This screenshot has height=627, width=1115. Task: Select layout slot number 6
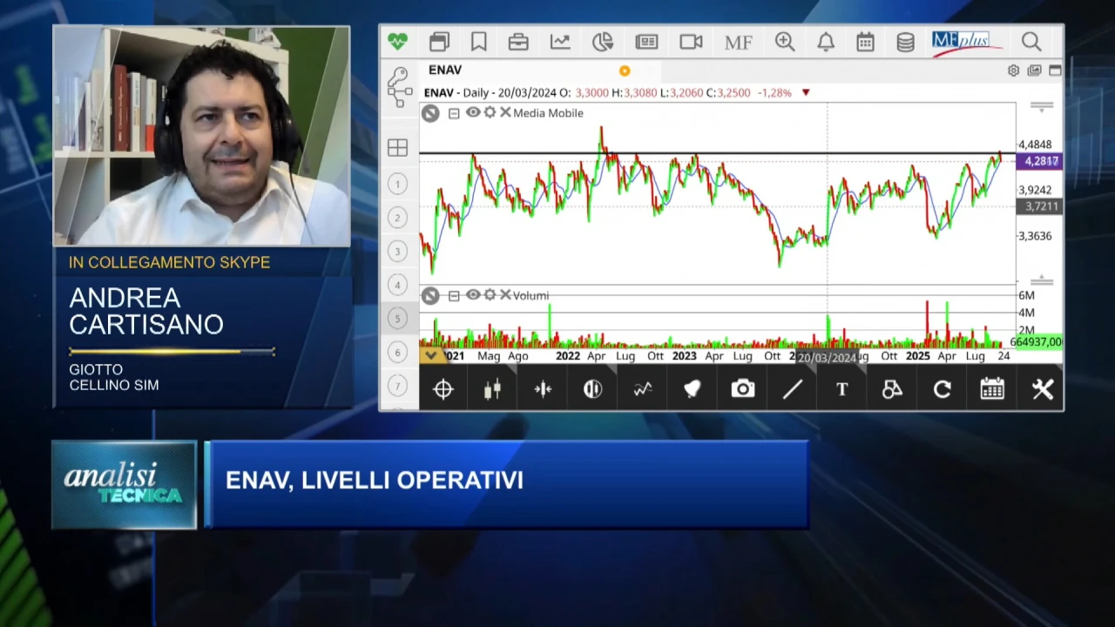point(397,352)
